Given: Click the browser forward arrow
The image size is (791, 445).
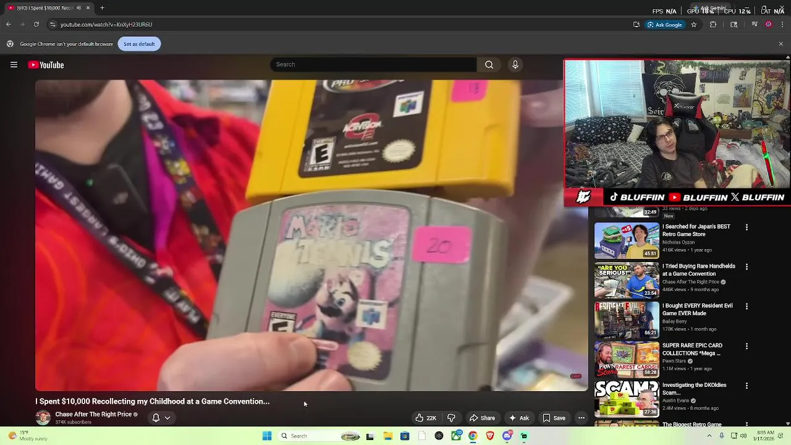Looking at the screenshot, I should (22, 24).
